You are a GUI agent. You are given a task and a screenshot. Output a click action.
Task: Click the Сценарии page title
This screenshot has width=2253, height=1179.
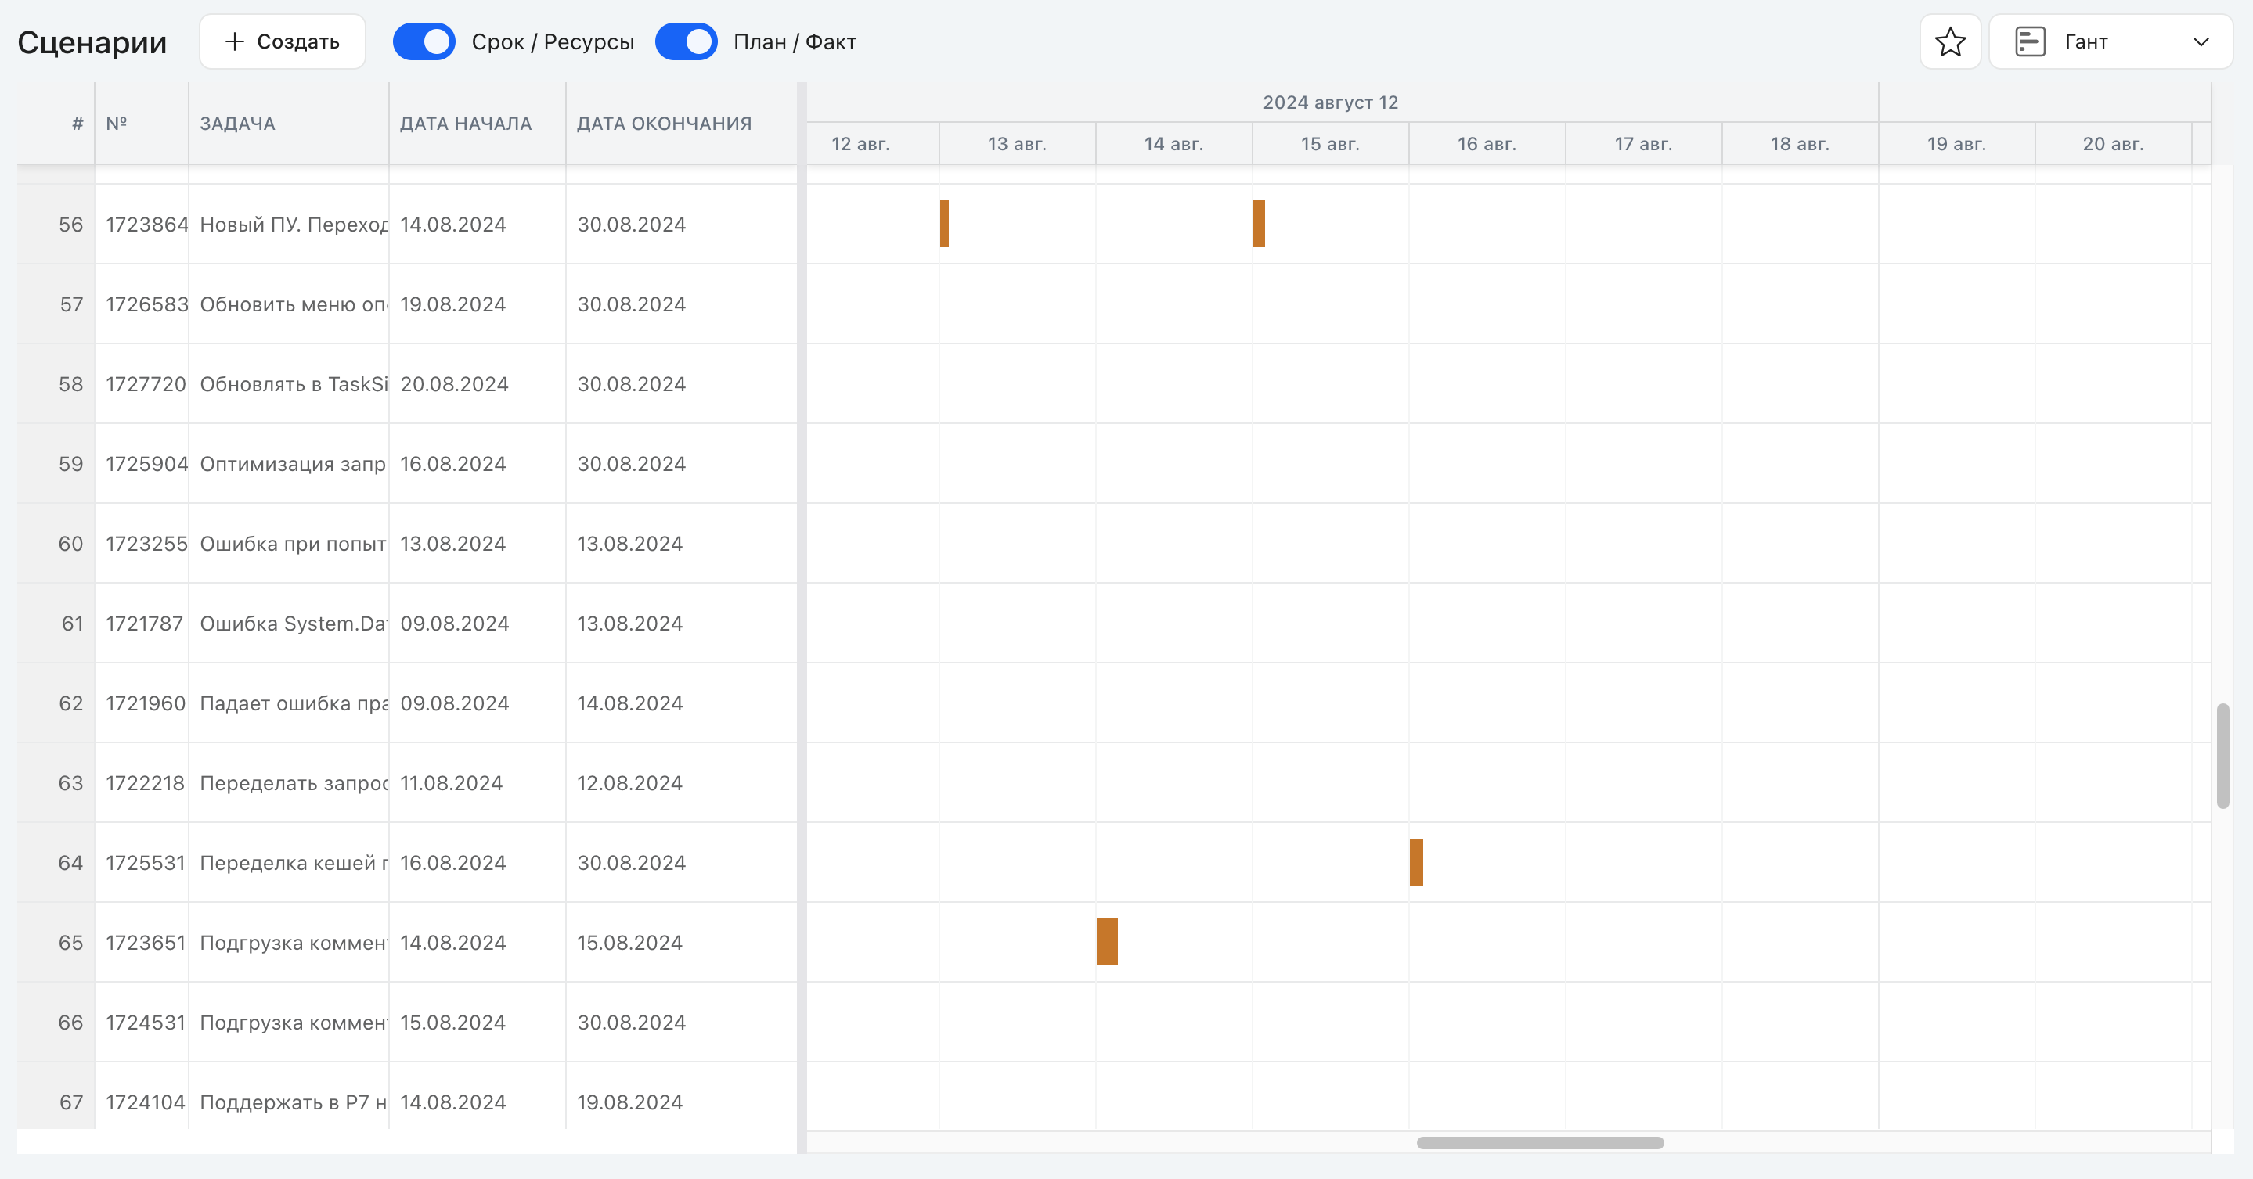(x=92, y=42)
